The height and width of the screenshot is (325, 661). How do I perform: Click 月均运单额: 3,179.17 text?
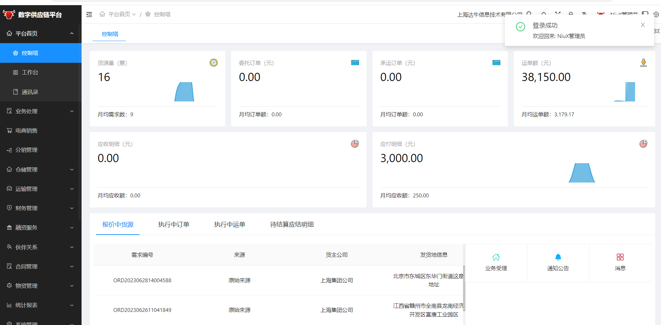pyautogui.click(x=548, y=115)
